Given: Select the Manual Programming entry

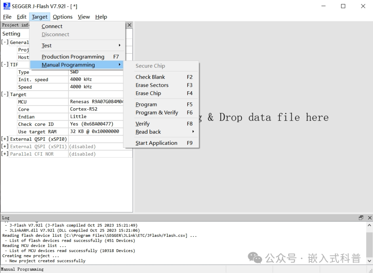Looking at the screenshot, I should 77,65.
